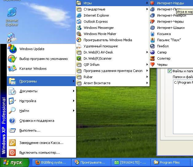Click the Windows Messenger icon
Viewport: 193px width, 167px height.
click(79, 28)
